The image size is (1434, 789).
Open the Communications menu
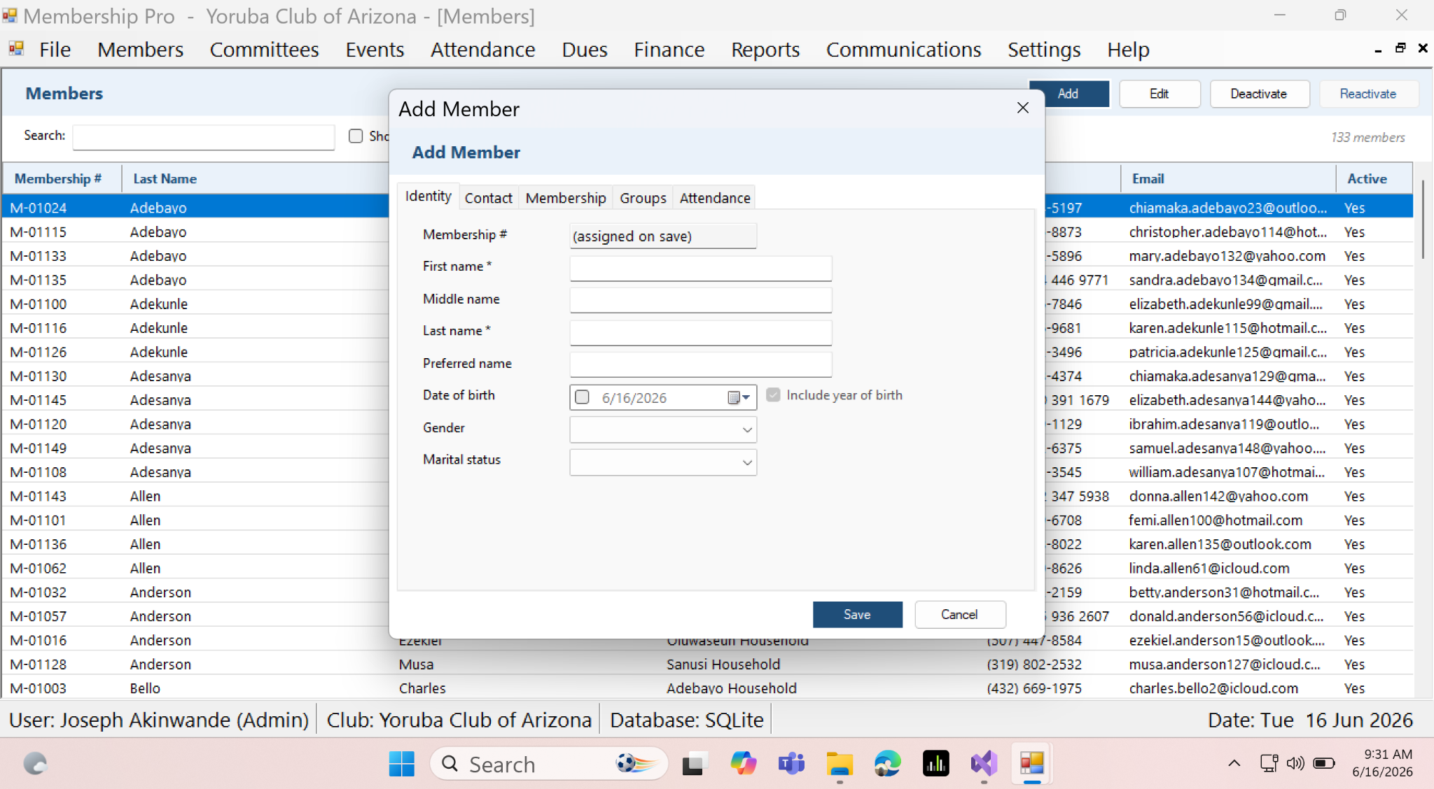pos(903,50)
